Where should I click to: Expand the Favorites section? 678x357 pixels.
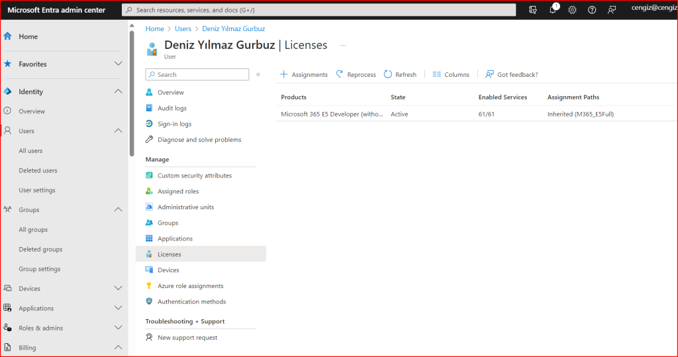pos(118,64)
